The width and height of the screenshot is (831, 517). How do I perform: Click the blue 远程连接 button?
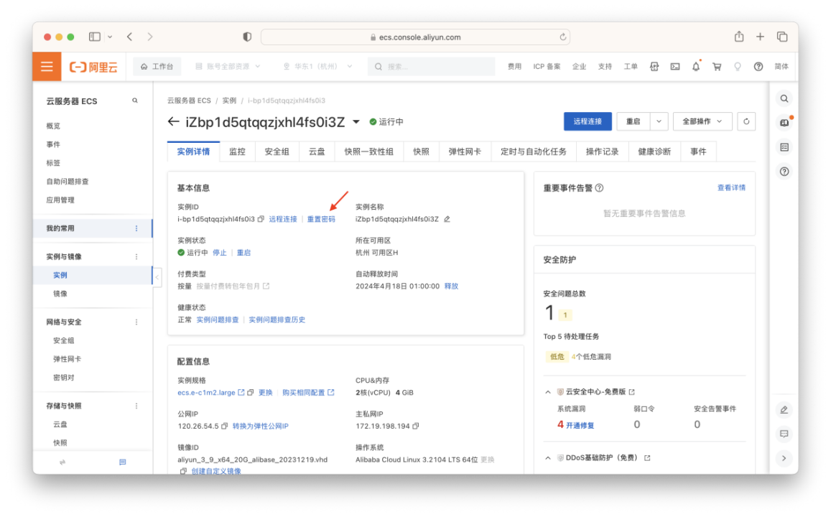[588, 121]
